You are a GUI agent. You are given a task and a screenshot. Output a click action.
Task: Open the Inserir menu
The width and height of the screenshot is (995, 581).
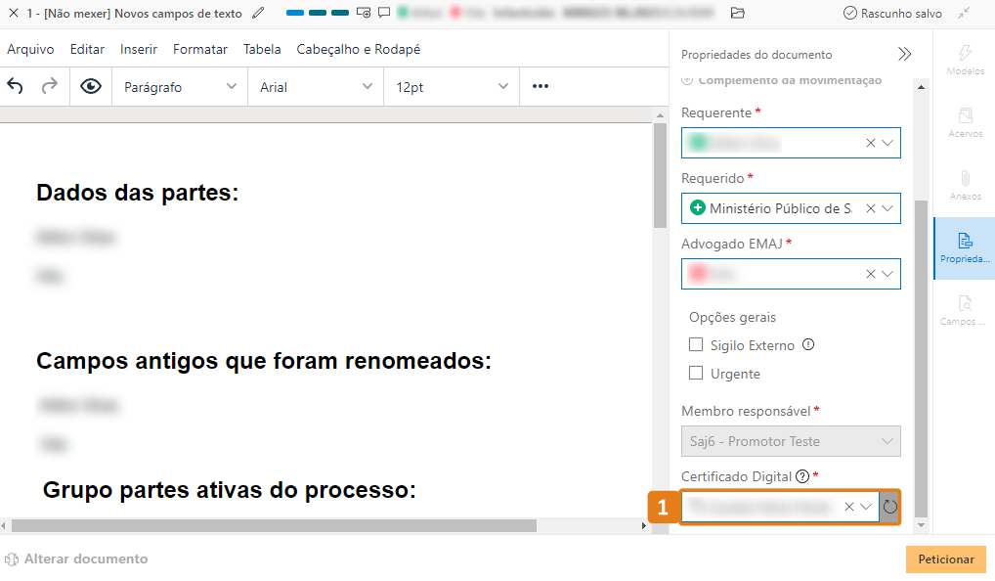pos(139,50)
